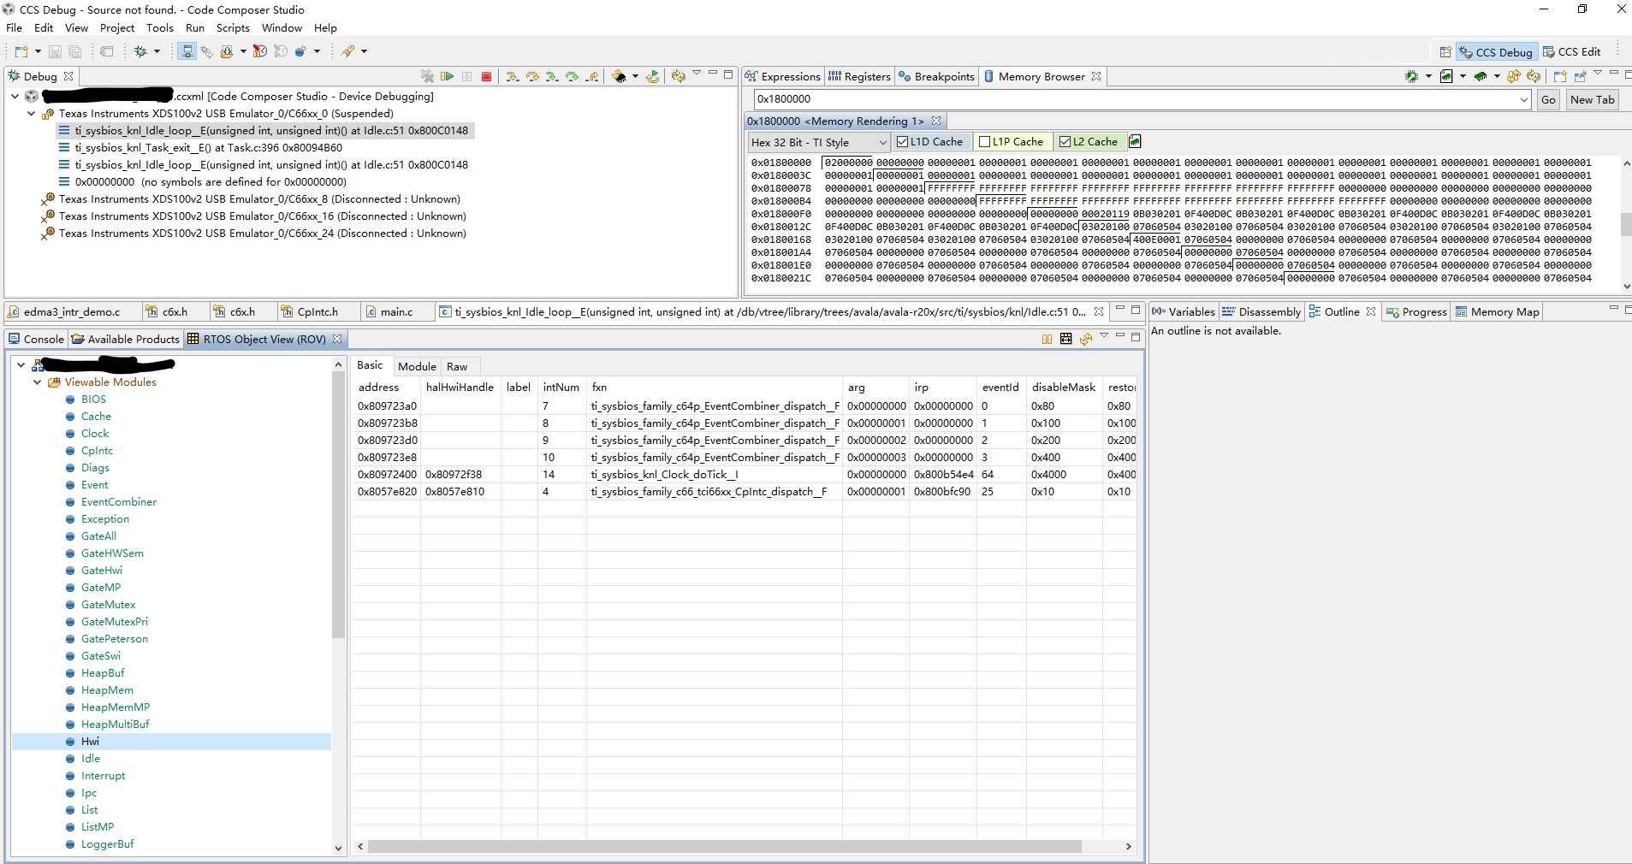Open the New Breakpoint dropdown arrow

coord(317,51)
